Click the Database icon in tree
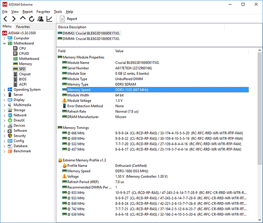This screenshot has width=263, height=223. [x=10, y=146]
